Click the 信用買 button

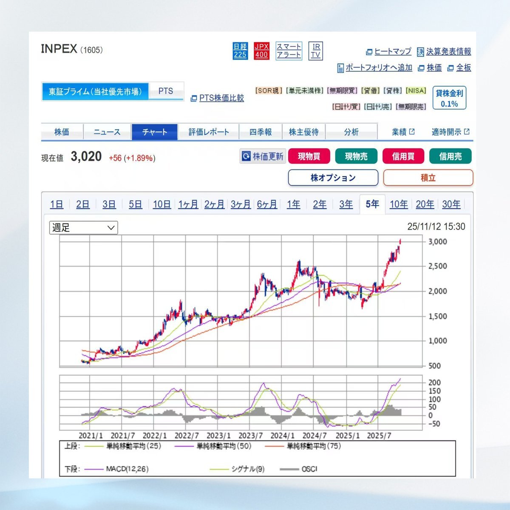(403, 156)
